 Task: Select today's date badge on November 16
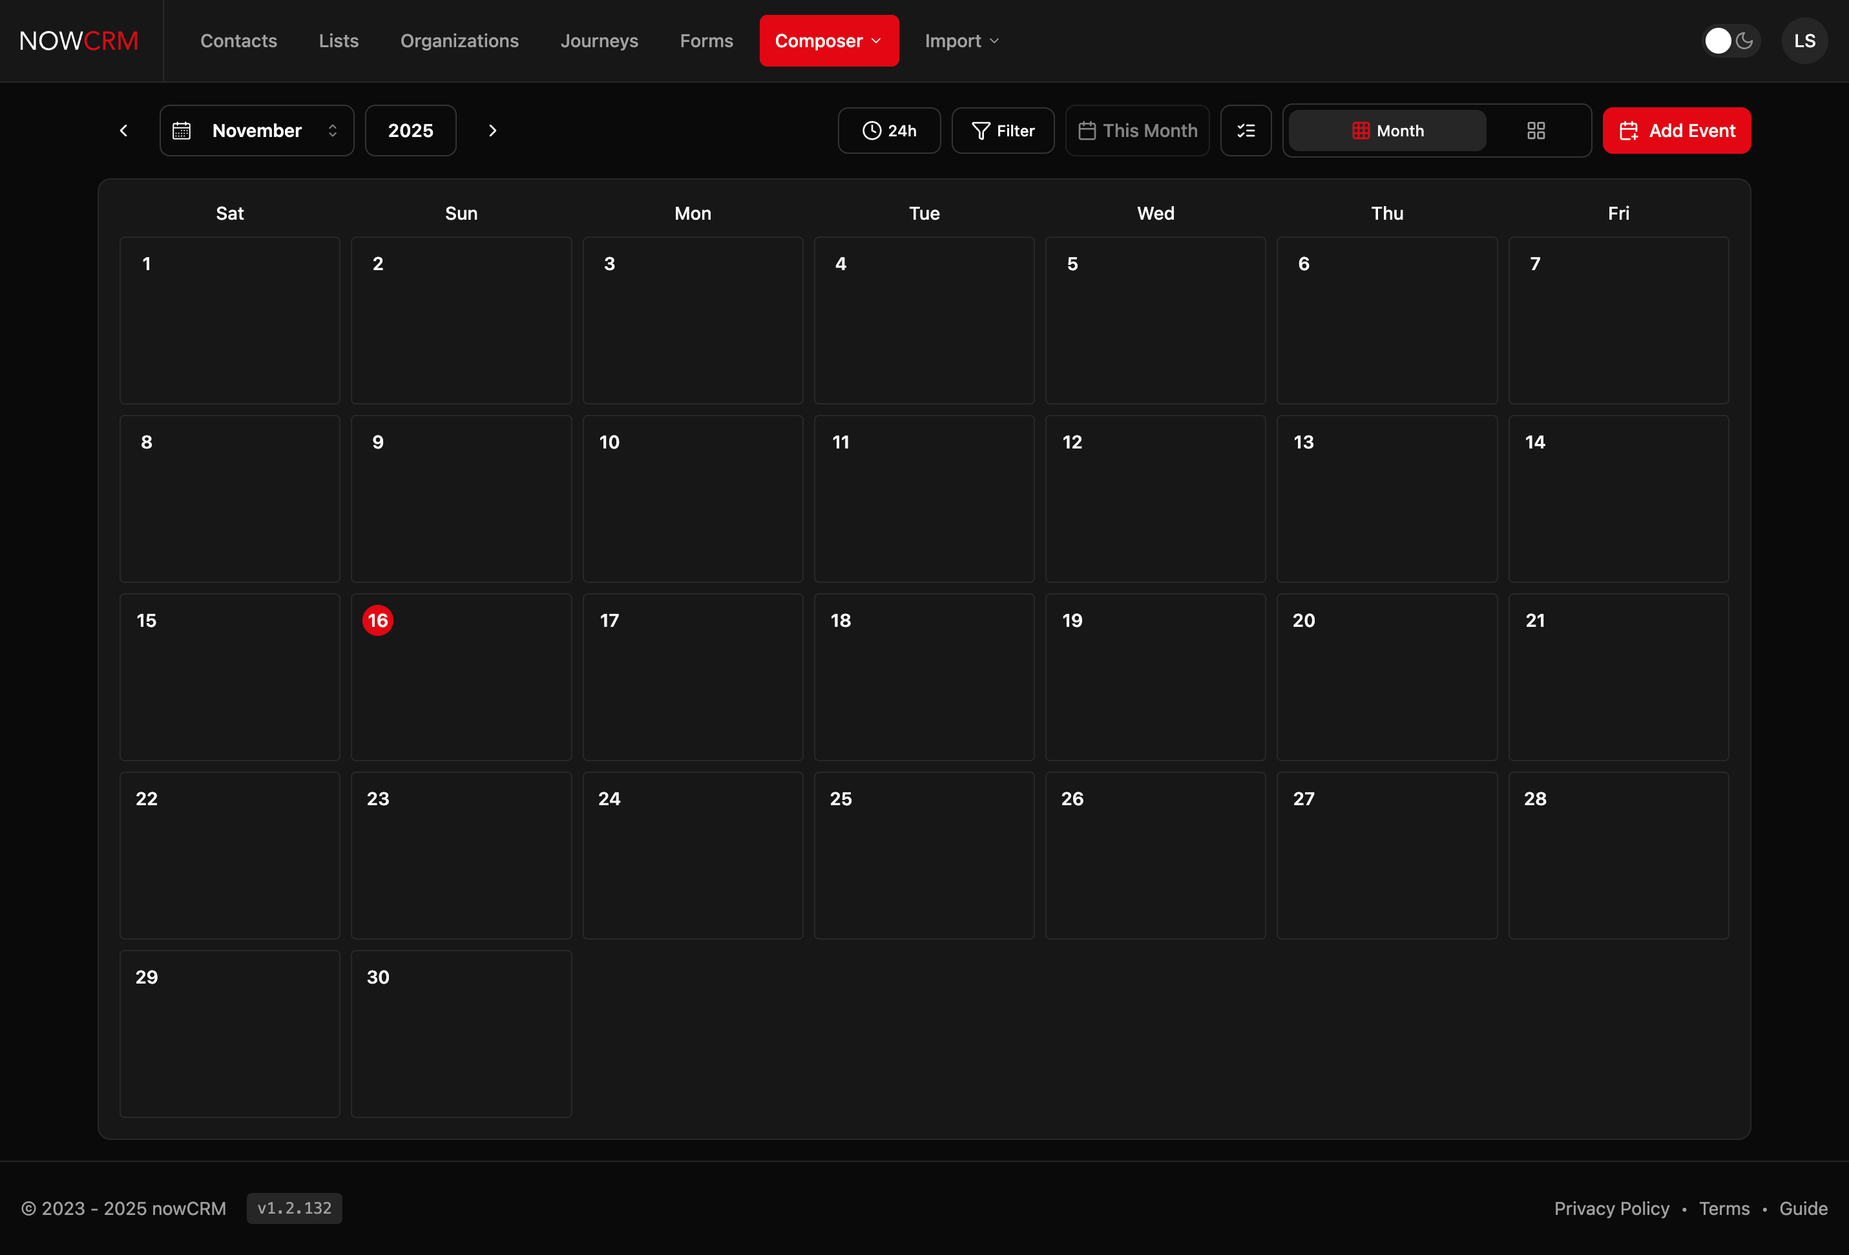378,621
